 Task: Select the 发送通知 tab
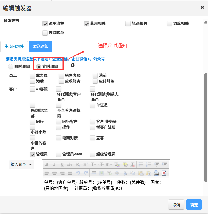tap(40, 46)
